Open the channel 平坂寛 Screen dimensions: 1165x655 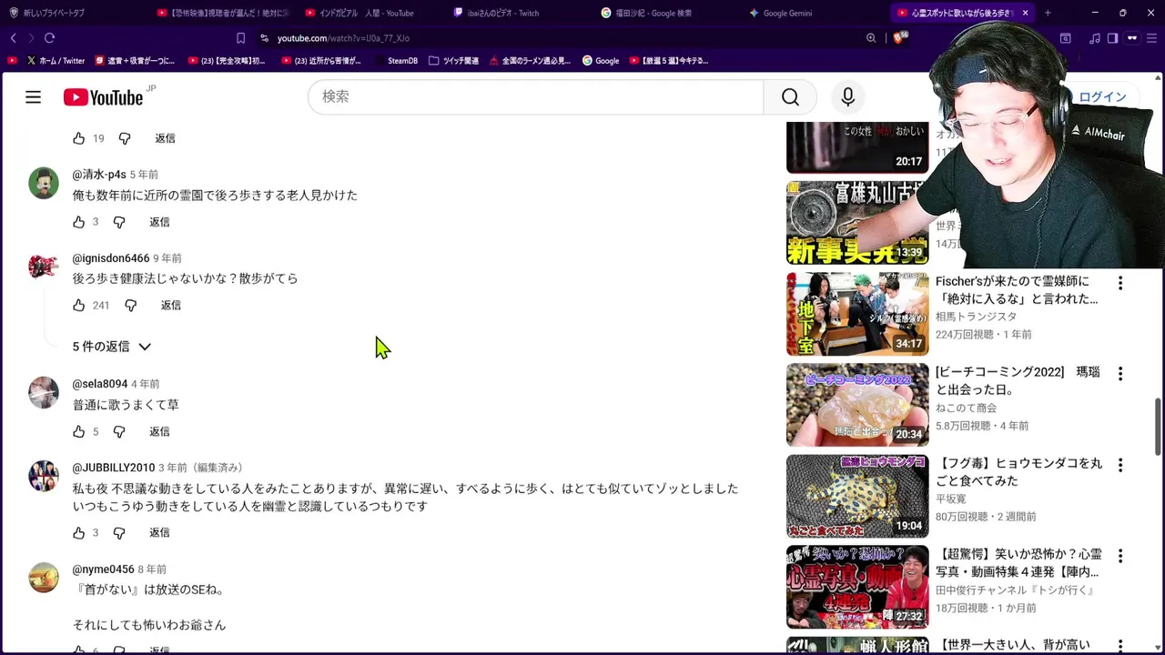[950, 499]
